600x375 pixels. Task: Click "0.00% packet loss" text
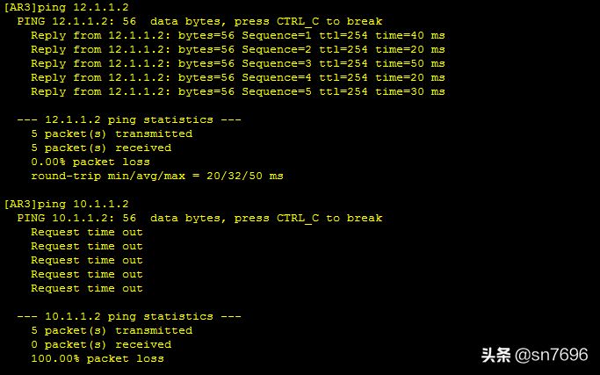point(90,162)
